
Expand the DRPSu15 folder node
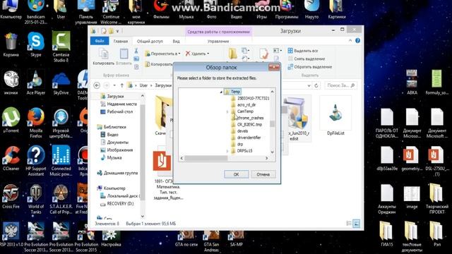coord(227,151)
